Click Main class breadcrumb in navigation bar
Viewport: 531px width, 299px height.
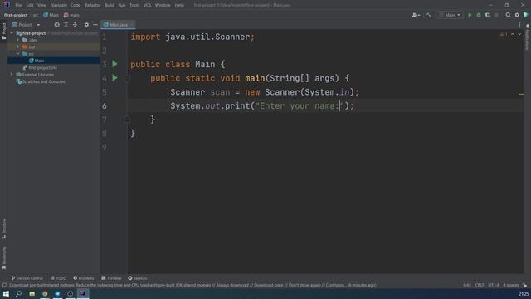(x=51, y=15)
